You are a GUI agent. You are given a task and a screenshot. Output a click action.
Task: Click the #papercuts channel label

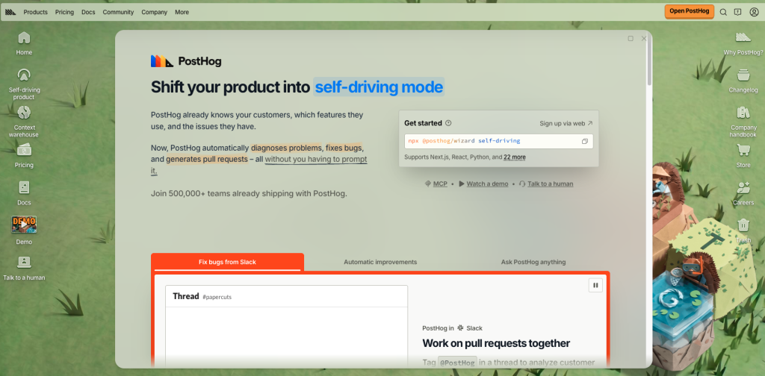[x=217, y=297]
